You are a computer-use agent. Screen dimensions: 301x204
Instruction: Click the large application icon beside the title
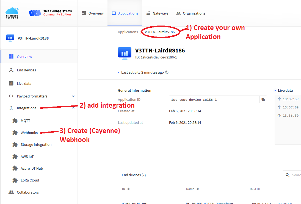125,54
